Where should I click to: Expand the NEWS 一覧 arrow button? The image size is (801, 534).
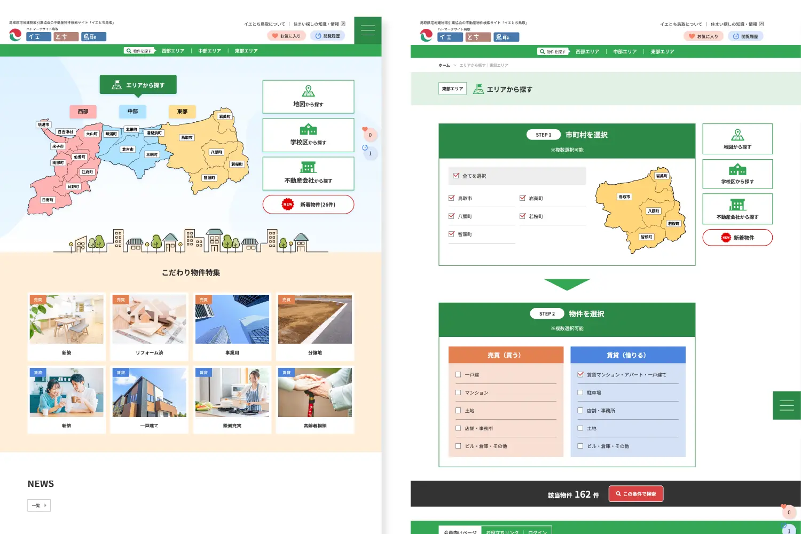coord(39,505)
